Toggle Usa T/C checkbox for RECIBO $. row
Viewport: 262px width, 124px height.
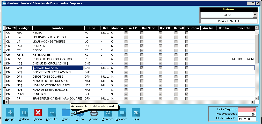tap(126, 46)
